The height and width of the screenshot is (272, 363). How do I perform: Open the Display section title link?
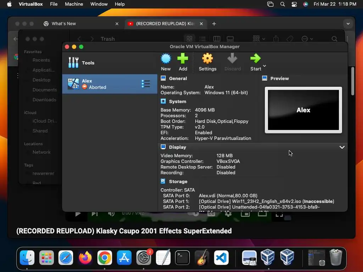(178, 147)
